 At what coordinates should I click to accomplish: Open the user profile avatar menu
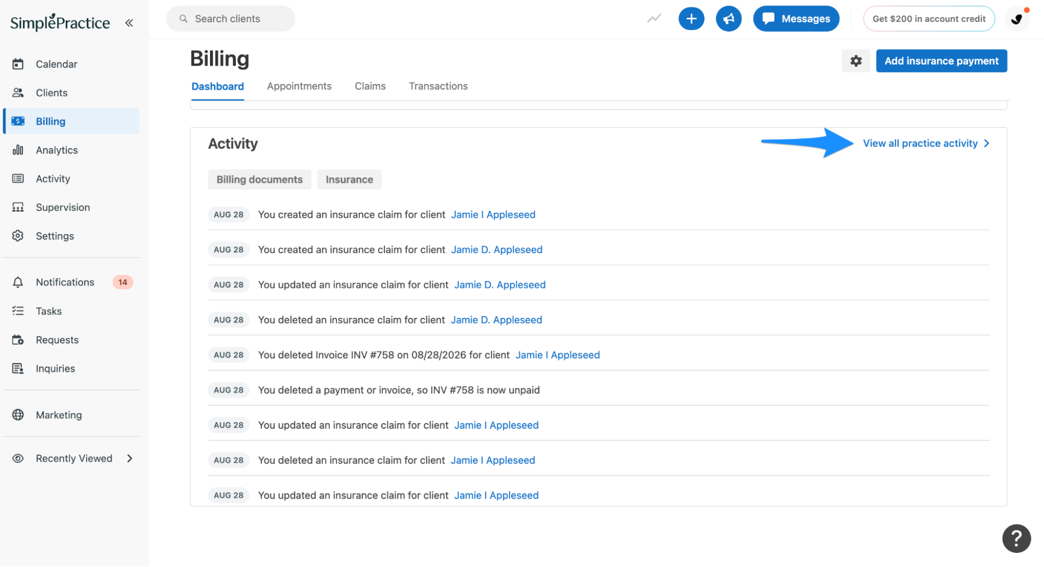tap(1017, 19)
